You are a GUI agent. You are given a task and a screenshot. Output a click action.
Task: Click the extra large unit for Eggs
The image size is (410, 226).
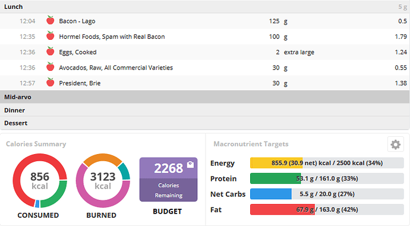click(x=299, y=52)
